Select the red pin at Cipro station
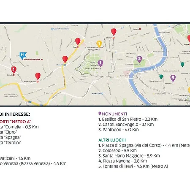This screenshot has height=190, width=190. tap(78, 41)
